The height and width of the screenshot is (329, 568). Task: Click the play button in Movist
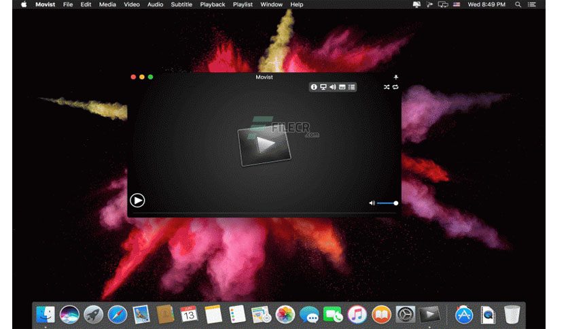tap(137, 201)
